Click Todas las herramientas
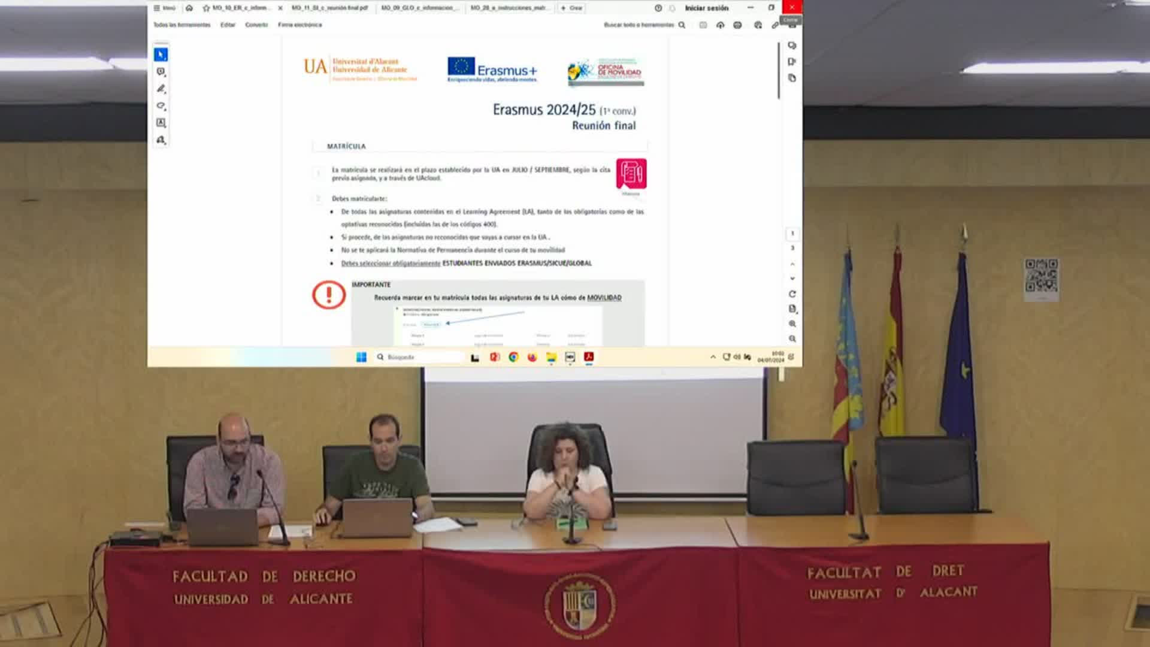 (181, 25)
